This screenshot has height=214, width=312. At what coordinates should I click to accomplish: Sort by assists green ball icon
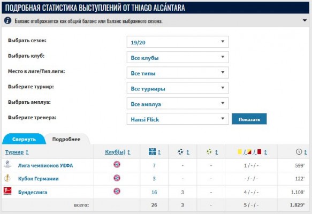pos(209,152)
